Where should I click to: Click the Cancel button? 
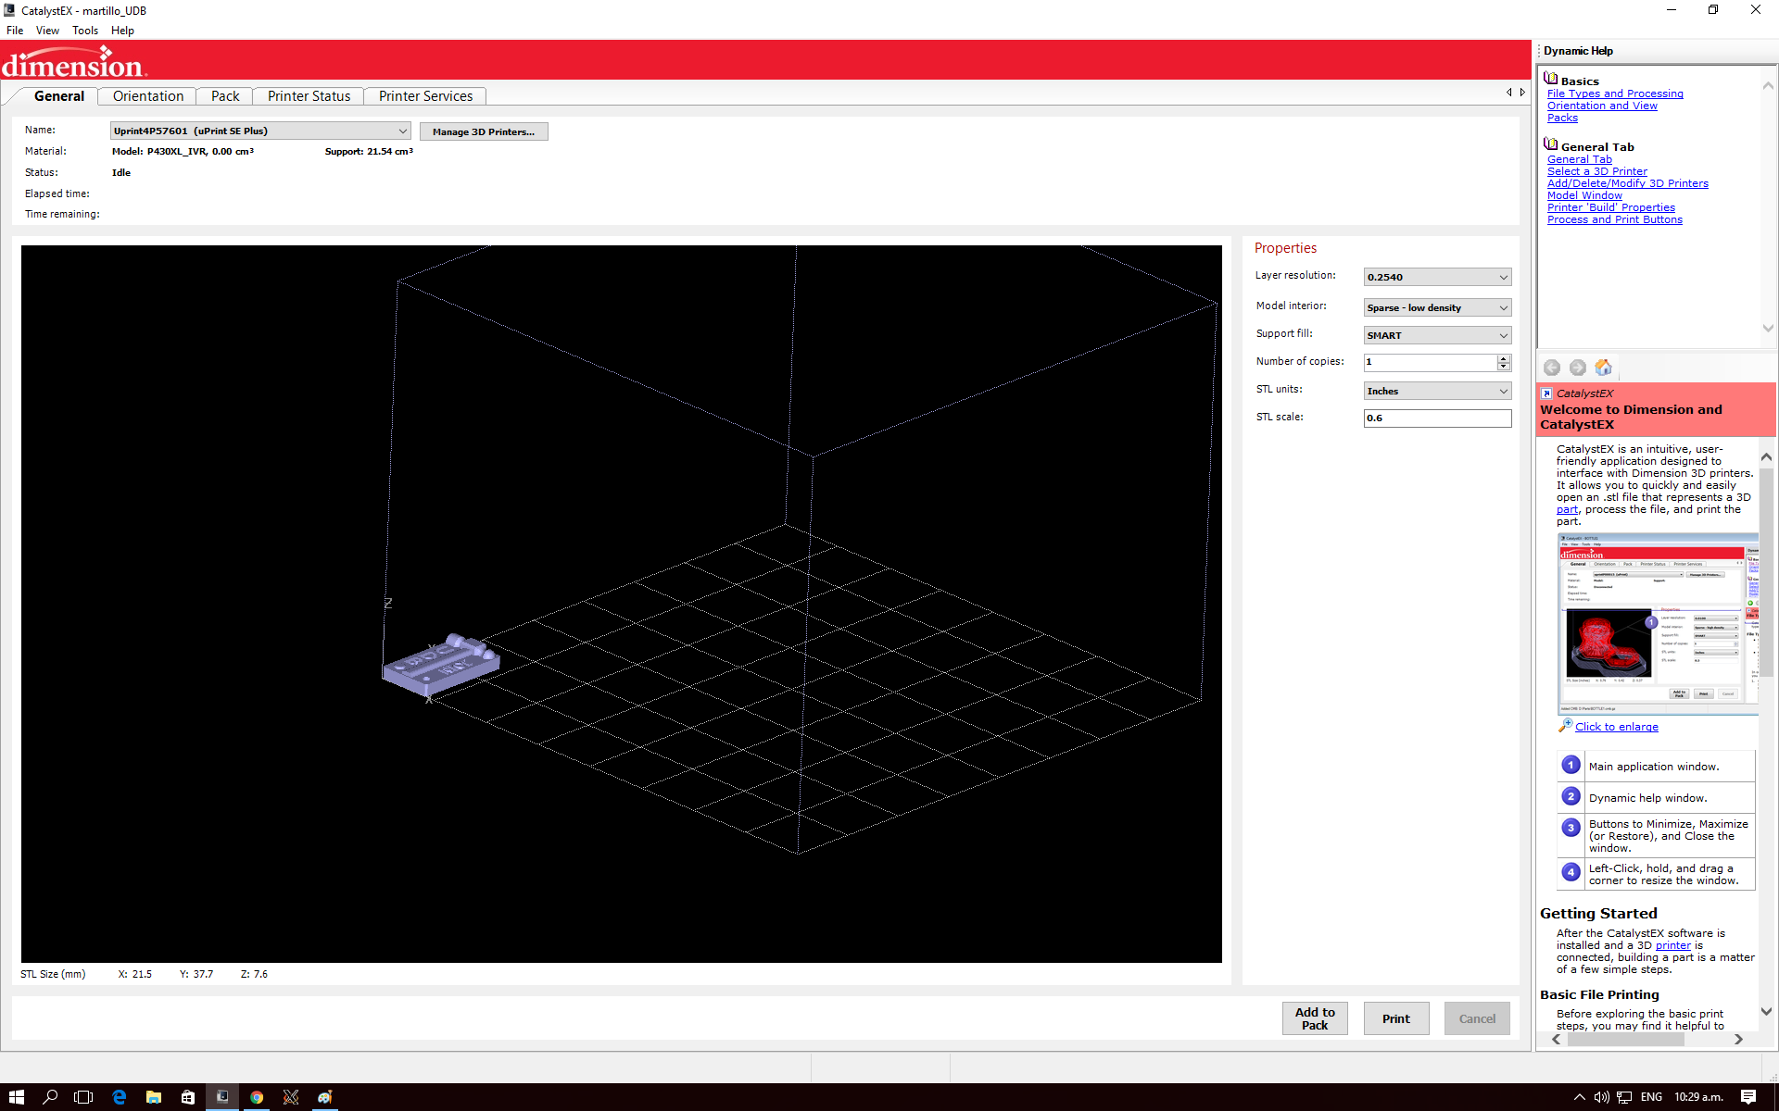tap(1477, 1018)
